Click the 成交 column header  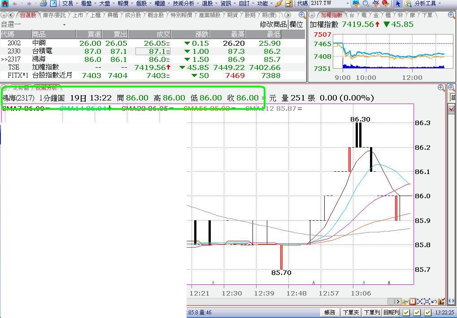149,35
